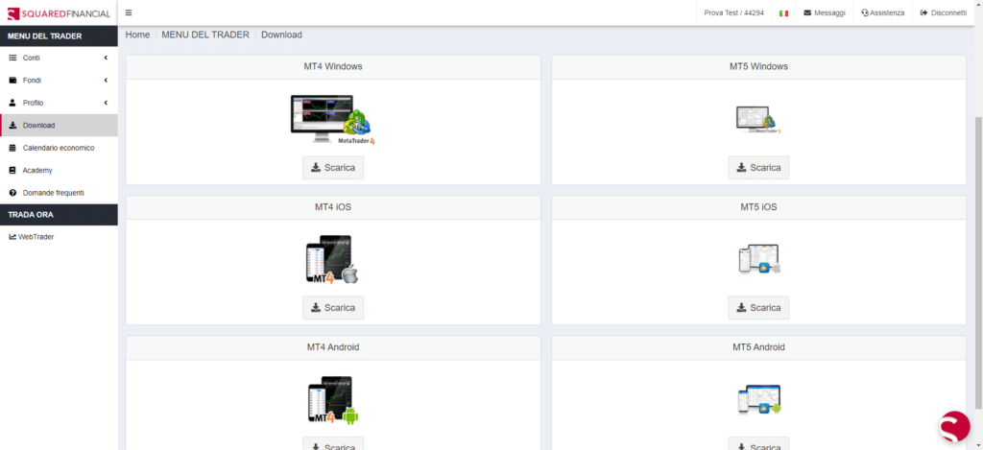Click the MT4 Windows card title

pos(333,66)
